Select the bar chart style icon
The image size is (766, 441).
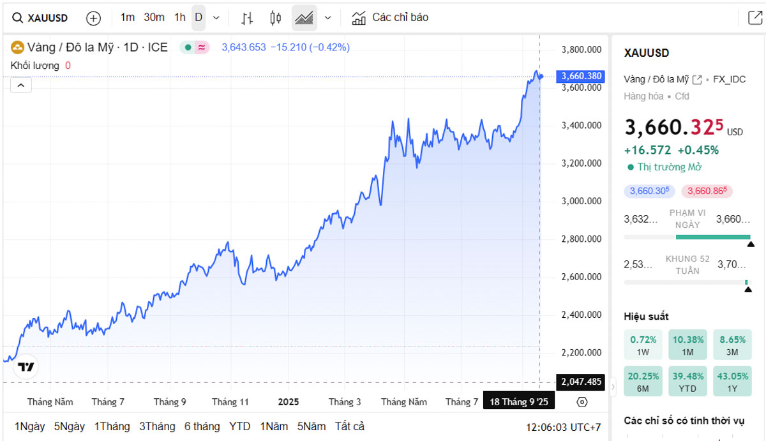[247, 18]
